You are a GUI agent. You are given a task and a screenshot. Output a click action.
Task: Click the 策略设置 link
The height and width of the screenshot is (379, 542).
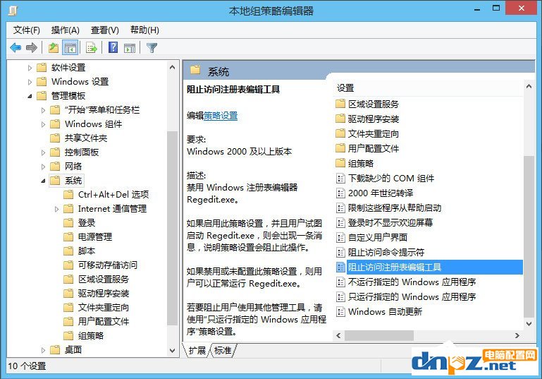221,116
